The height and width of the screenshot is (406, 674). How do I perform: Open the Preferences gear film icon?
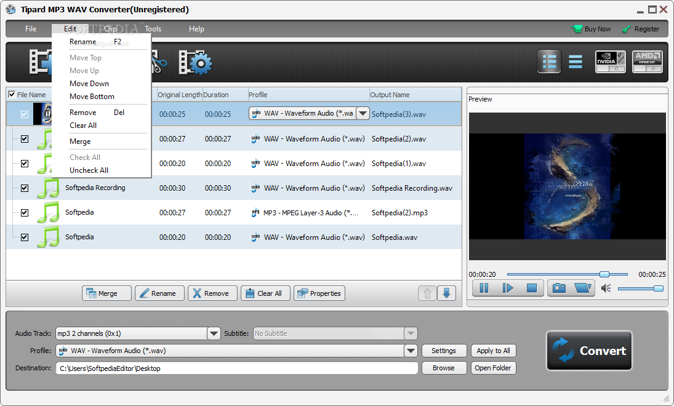(x=195, y=63)
